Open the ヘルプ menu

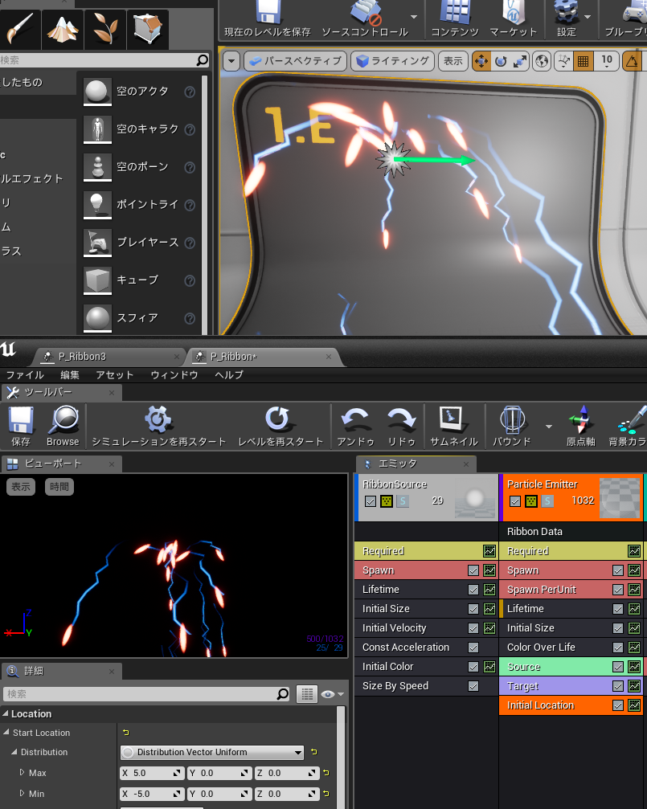coord(229,375)
